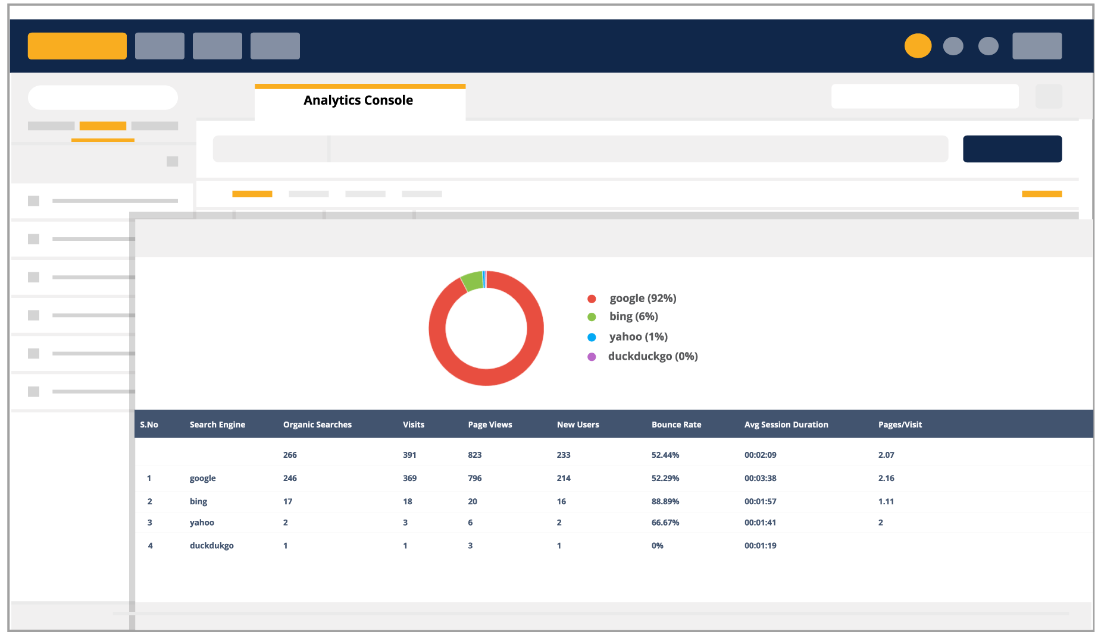
Task: Sort by Organic Searches column header
Action: [x=317, y=425]
